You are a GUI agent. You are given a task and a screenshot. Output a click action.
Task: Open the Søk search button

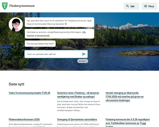click(131, 6)
